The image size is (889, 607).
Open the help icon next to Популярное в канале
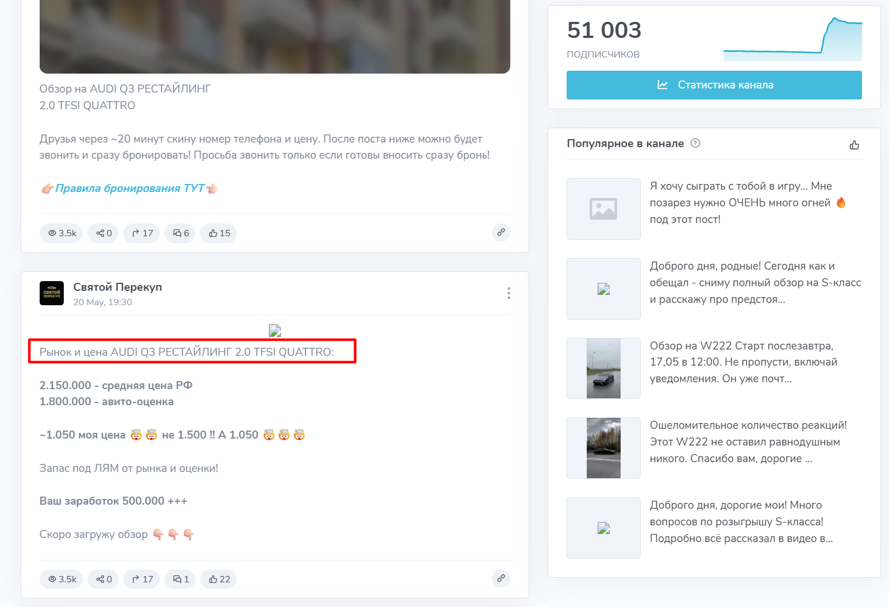pos(695,143)
